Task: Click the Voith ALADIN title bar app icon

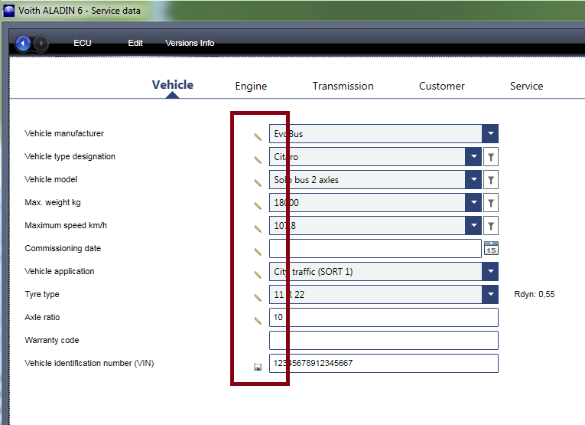Action: pos(8,11)
